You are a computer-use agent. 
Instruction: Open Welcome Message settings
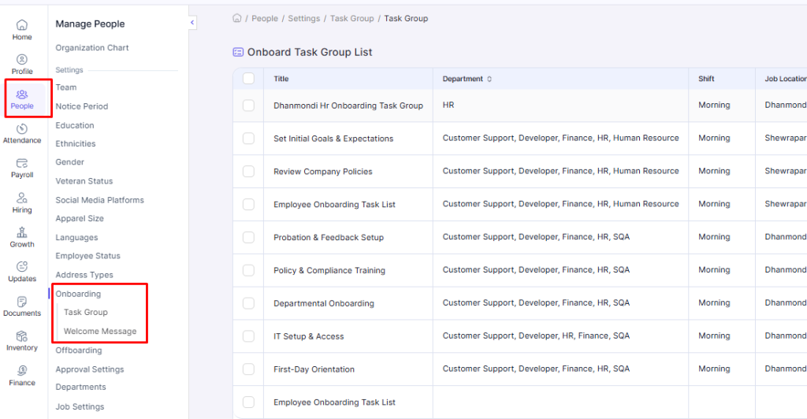coord(100,332)
